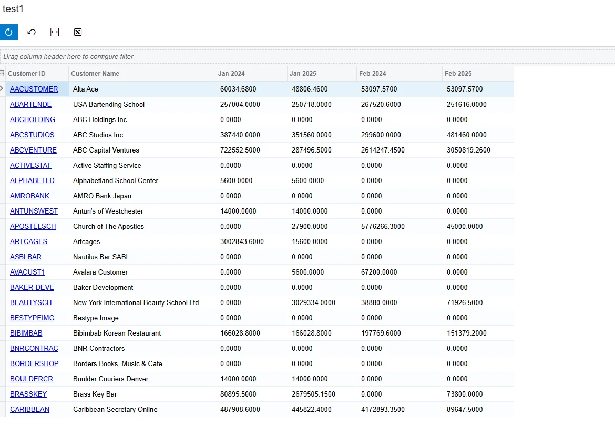Open the AACUSTOMER customer link
The width and height of the screenshot is (615, 425).
pos(34,89)
